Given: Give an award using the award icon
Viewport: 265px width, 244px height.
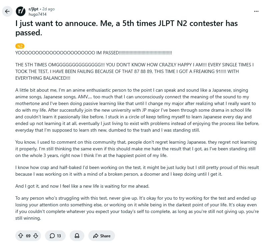Looking at the screenshot, I should pos(77,236).
